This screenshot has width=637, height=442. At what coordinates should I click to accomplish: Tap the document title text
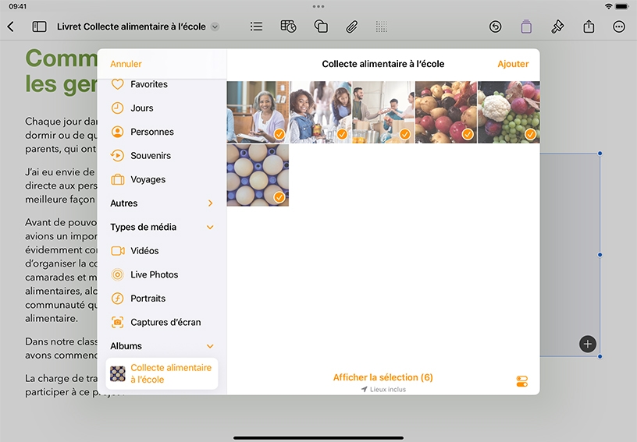click(x=131, y=27)
